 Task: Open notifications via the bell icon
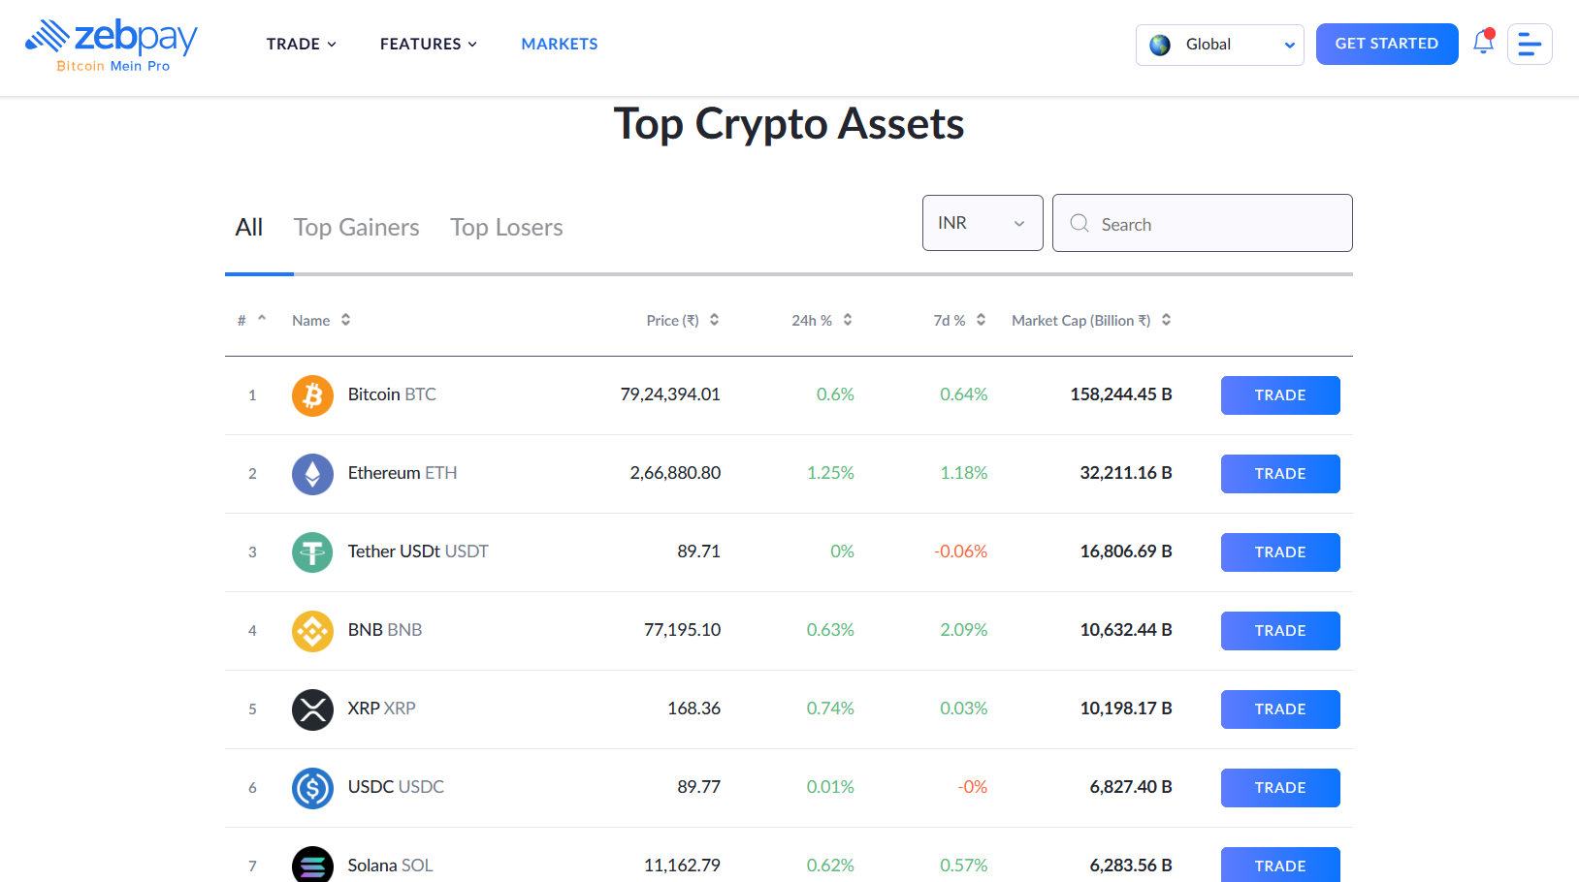tap(1483, 44)
